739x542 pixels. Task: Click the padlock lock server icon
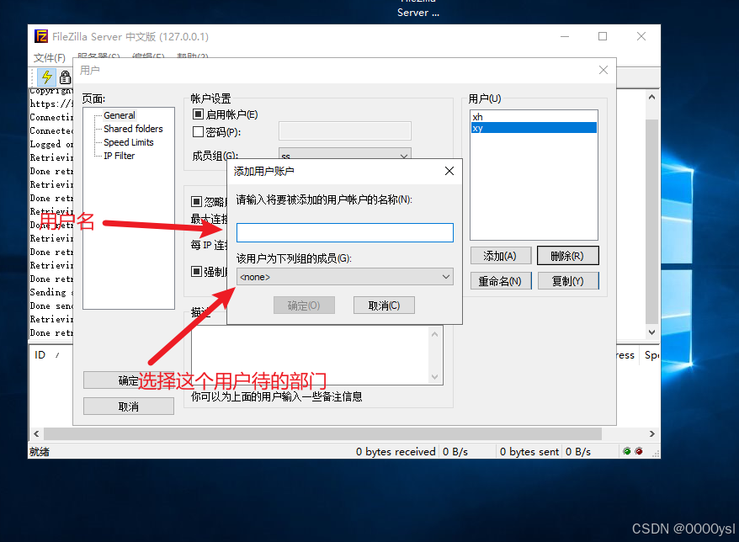[65, 77]
